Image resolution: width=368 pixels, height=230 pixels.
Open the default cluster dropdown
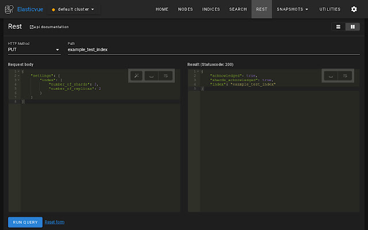pos(73,9)
